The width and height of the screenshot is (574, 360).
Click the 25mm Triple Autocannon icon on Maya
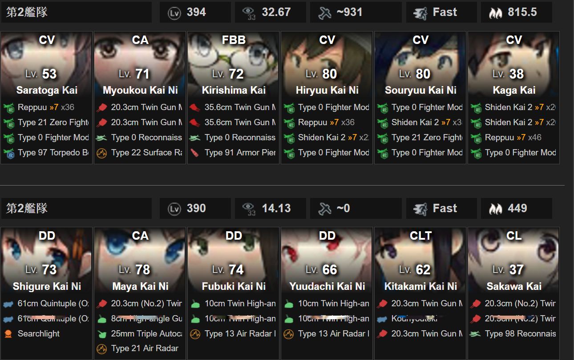pos(102,334)
